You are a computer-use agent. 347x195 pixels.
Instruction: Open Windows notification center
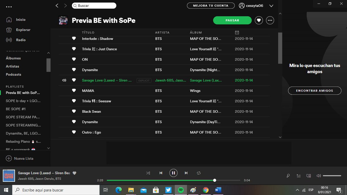coord(339,190)
